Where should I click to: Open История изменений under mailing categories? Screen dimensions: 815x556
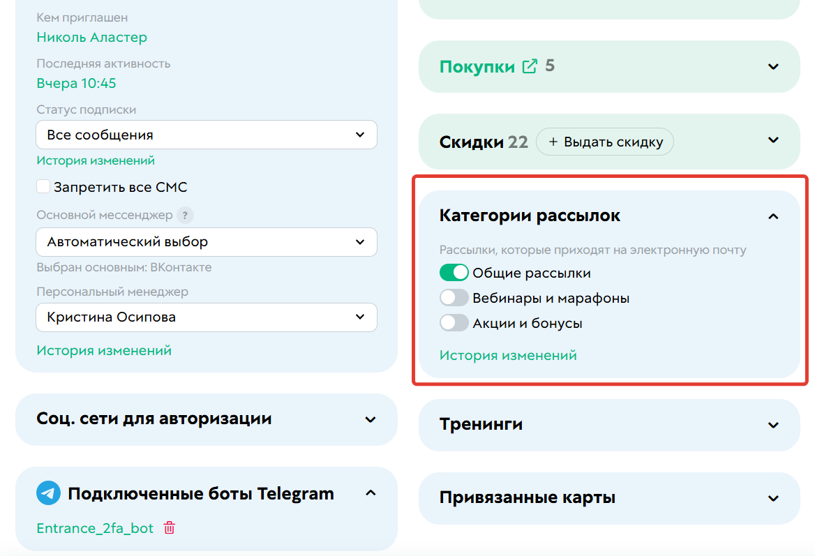click(507, 354)
